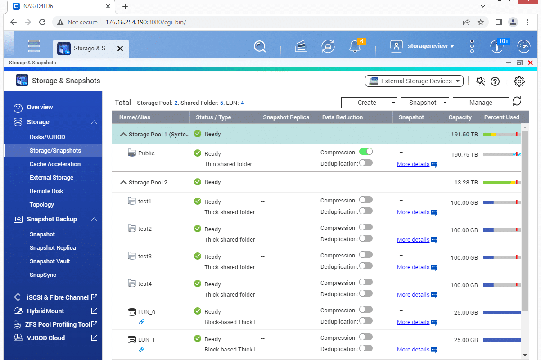541x360 pixels.
Task: Open the notifications bell icon
Action: point(355,46)
